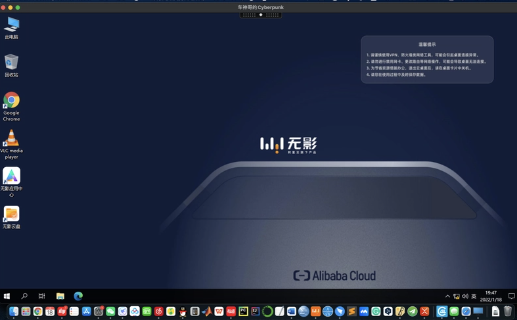517x320 pixels.
Task: Open the 此电脑 desktop icon
Action: coord(12,28)
